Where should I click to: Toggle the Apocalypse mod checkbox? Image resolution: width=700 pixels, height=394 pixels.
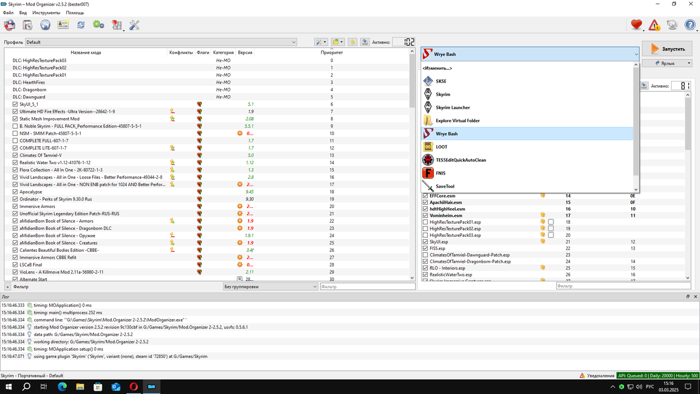tap(15, 192)
